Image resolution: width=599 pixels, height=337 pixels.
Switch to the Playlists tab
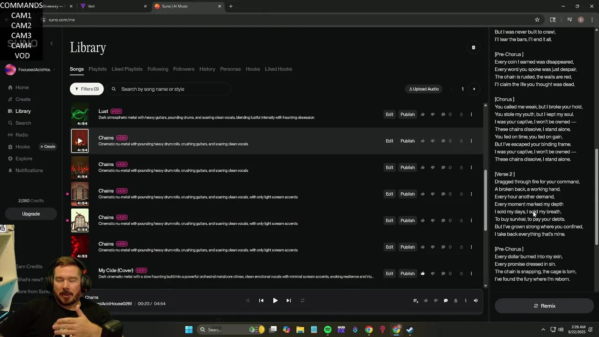[x=97, y=69]
